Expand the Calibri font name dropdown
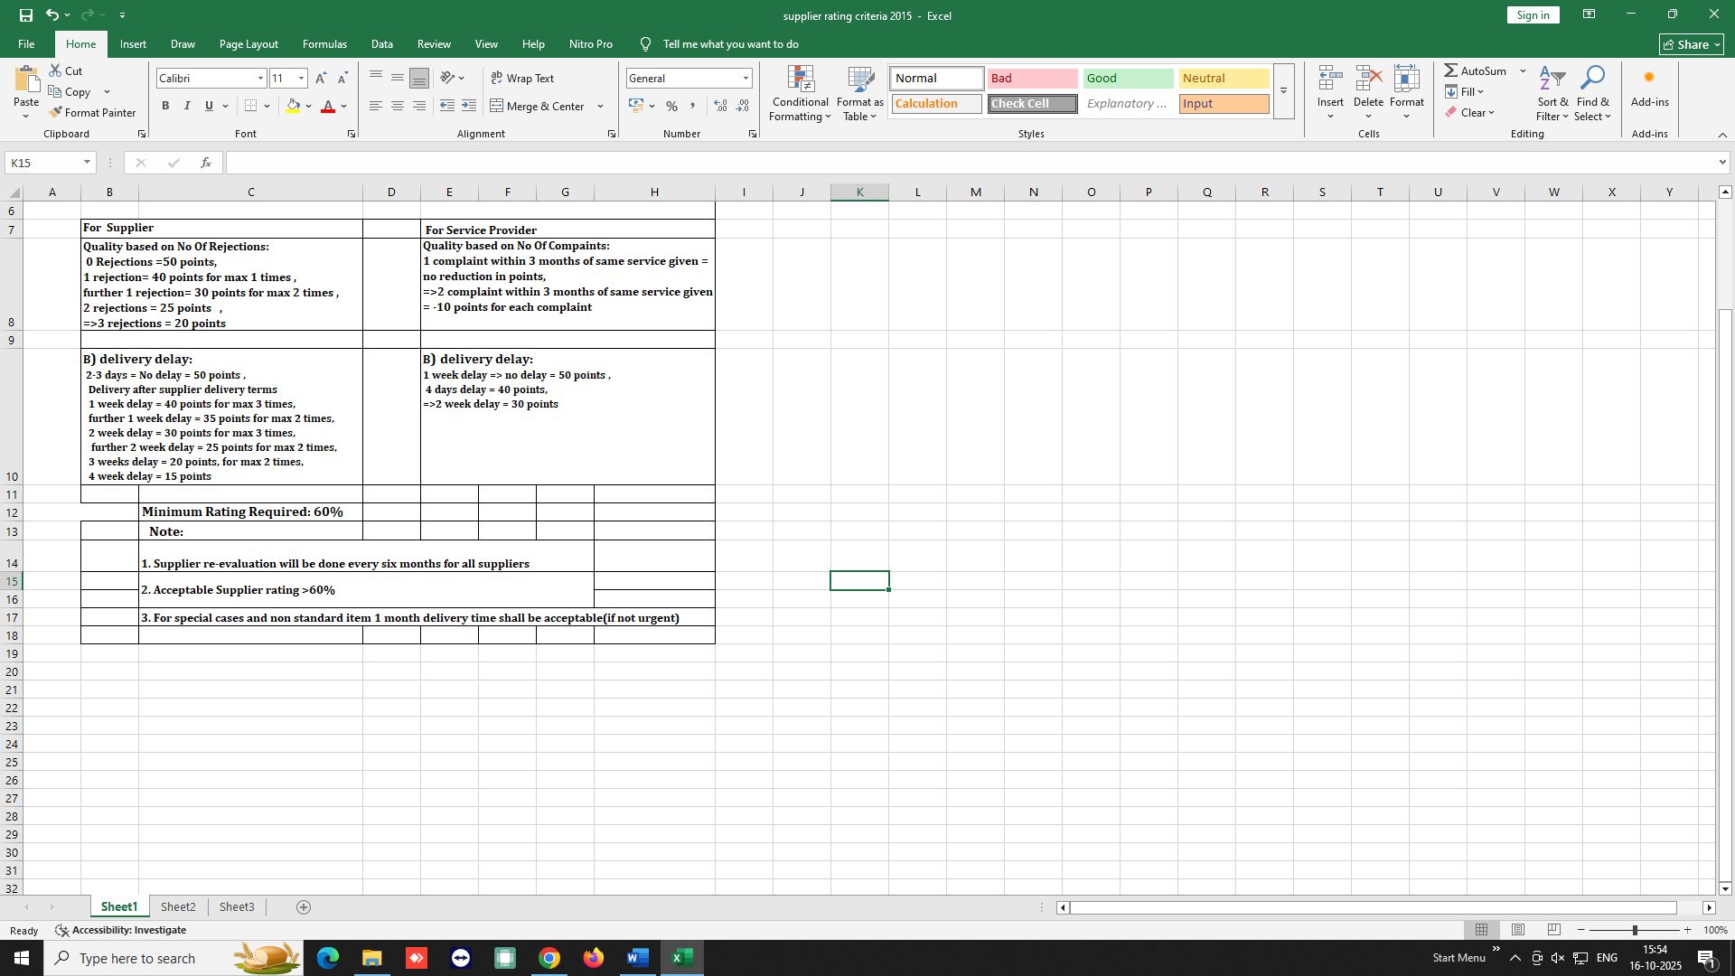Screen dimensions: 1735x976 coord(260,79)
